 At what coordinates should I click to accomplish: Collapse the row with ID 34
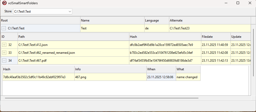4,61
